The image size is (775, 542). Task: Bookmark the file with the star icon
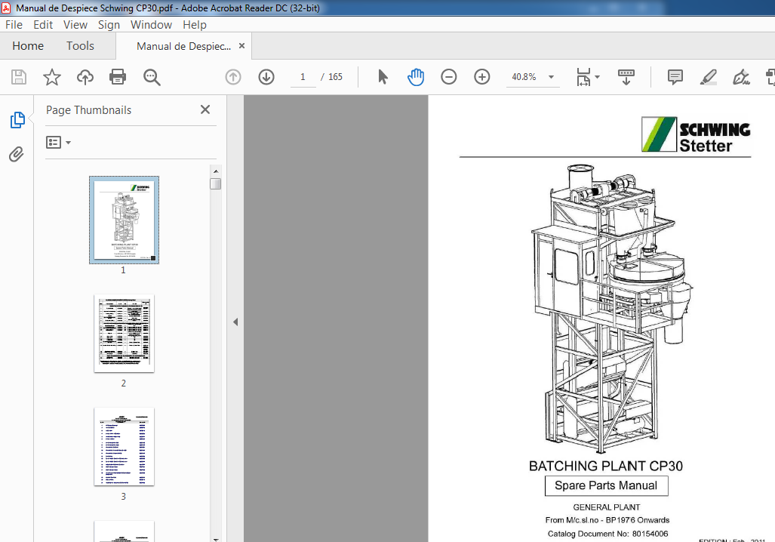pos(52,77)
